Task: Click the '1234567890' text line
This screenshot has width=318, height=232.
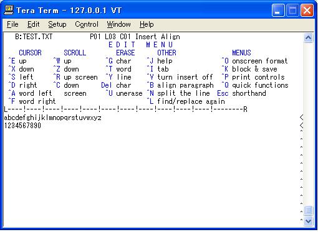Action: (x=22, y=126)
